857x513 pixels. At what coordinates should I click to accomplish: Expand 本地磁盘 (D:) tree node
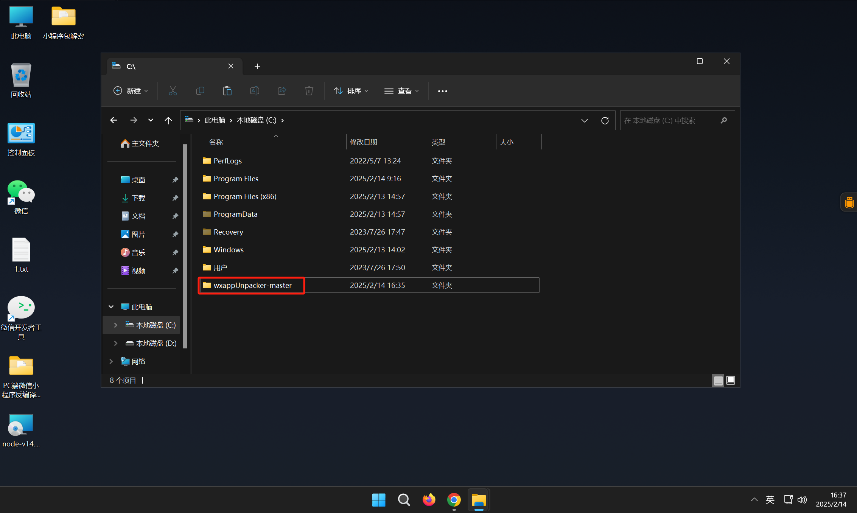[115, 343]
